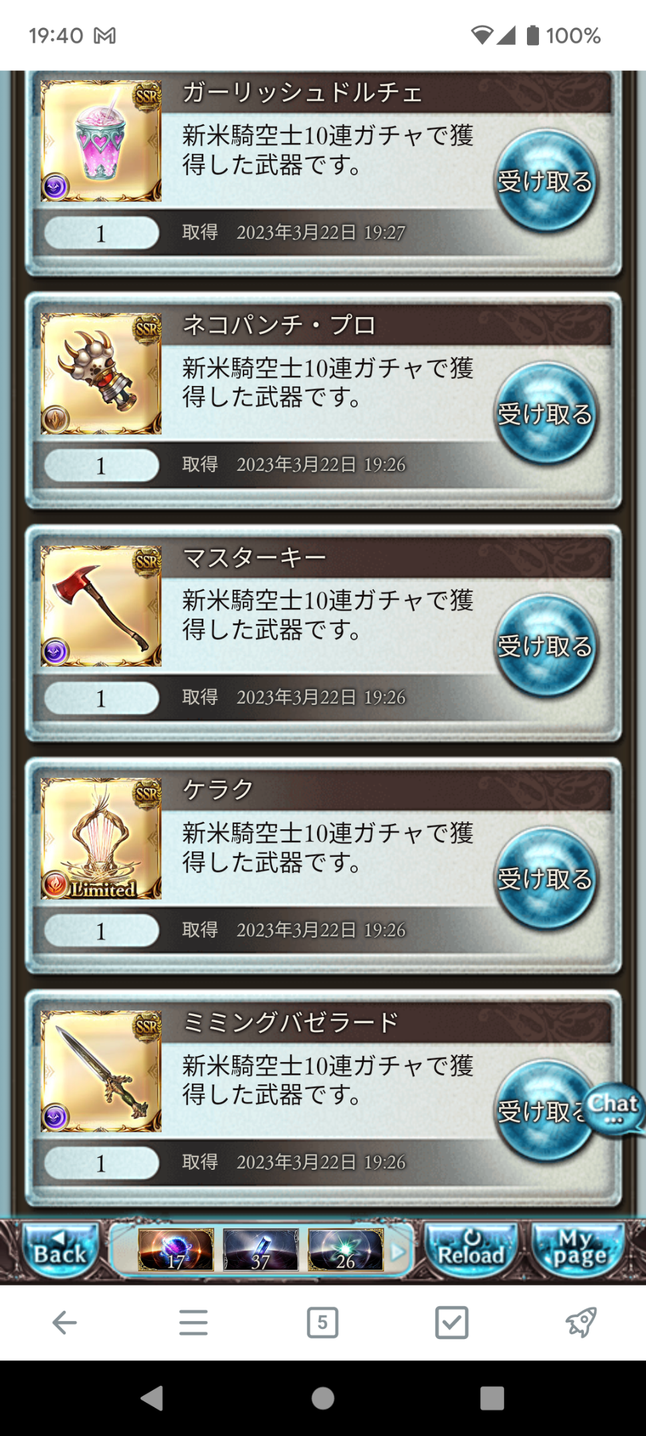Tap the ネコパンチ・プロ claw weapon thumbnail
This screenshot has height=1436, width=646.
pos(101,374)
